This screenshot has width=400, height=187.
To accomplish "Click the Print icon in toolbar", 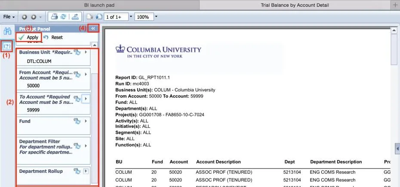I will pos(54,17).
